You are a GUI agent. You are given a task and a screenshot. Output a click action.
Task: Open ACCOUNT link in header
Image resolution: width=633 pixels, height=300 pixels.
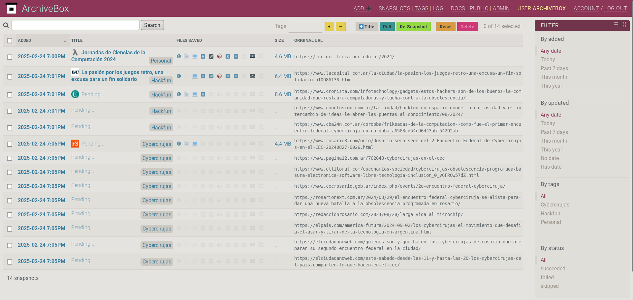[586, 9]
